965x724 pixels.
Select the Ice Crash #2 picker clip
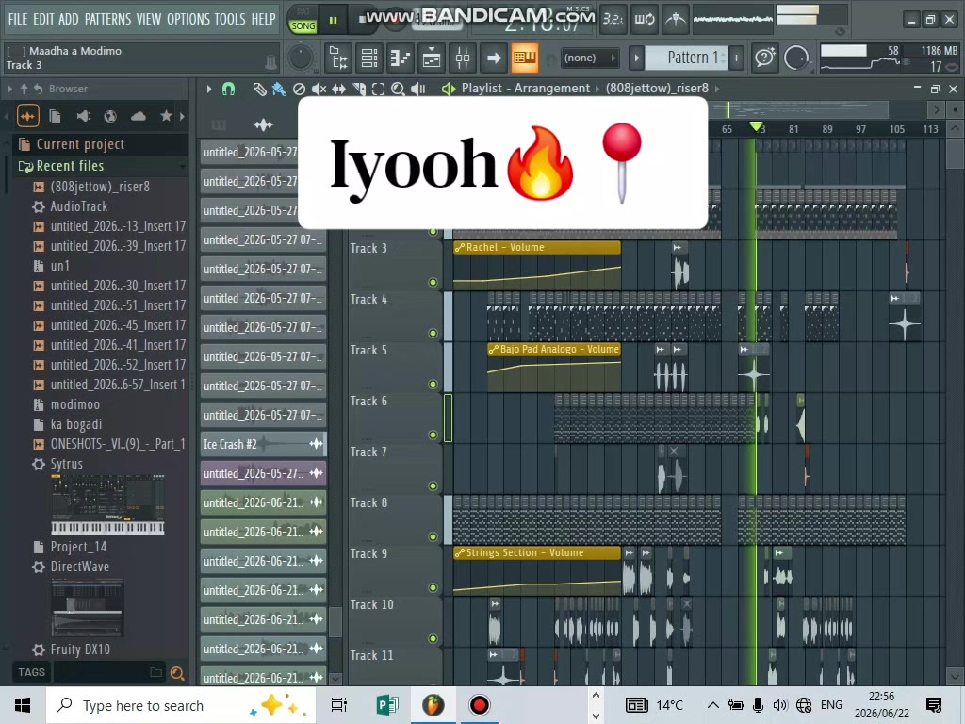(x=264, y=445)
